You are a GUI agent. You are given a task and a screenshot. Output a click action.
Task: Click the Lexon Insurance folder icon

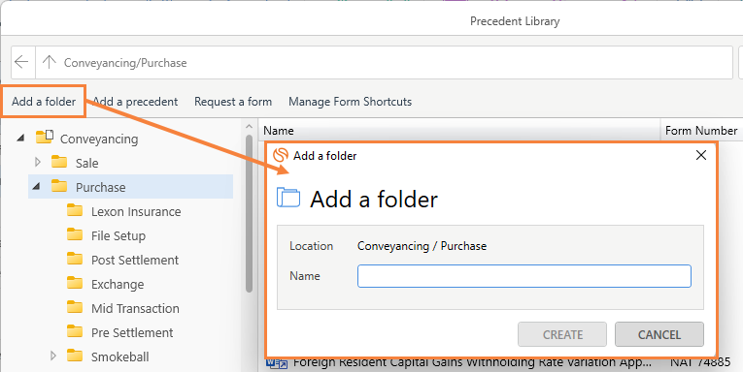point(75,210)
